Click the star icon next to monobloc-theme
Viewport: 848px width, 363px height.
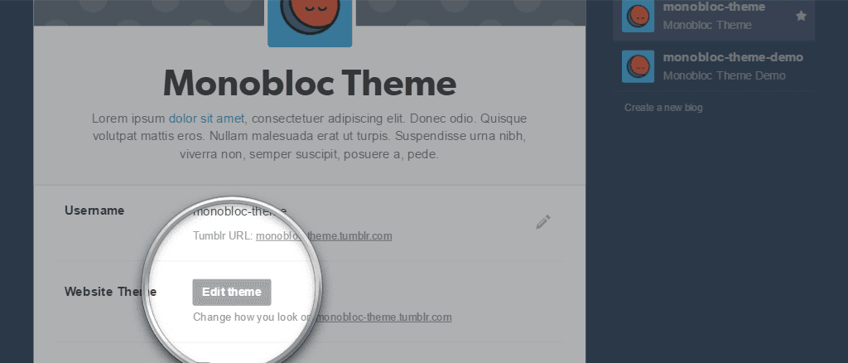[x=801, y=17]
